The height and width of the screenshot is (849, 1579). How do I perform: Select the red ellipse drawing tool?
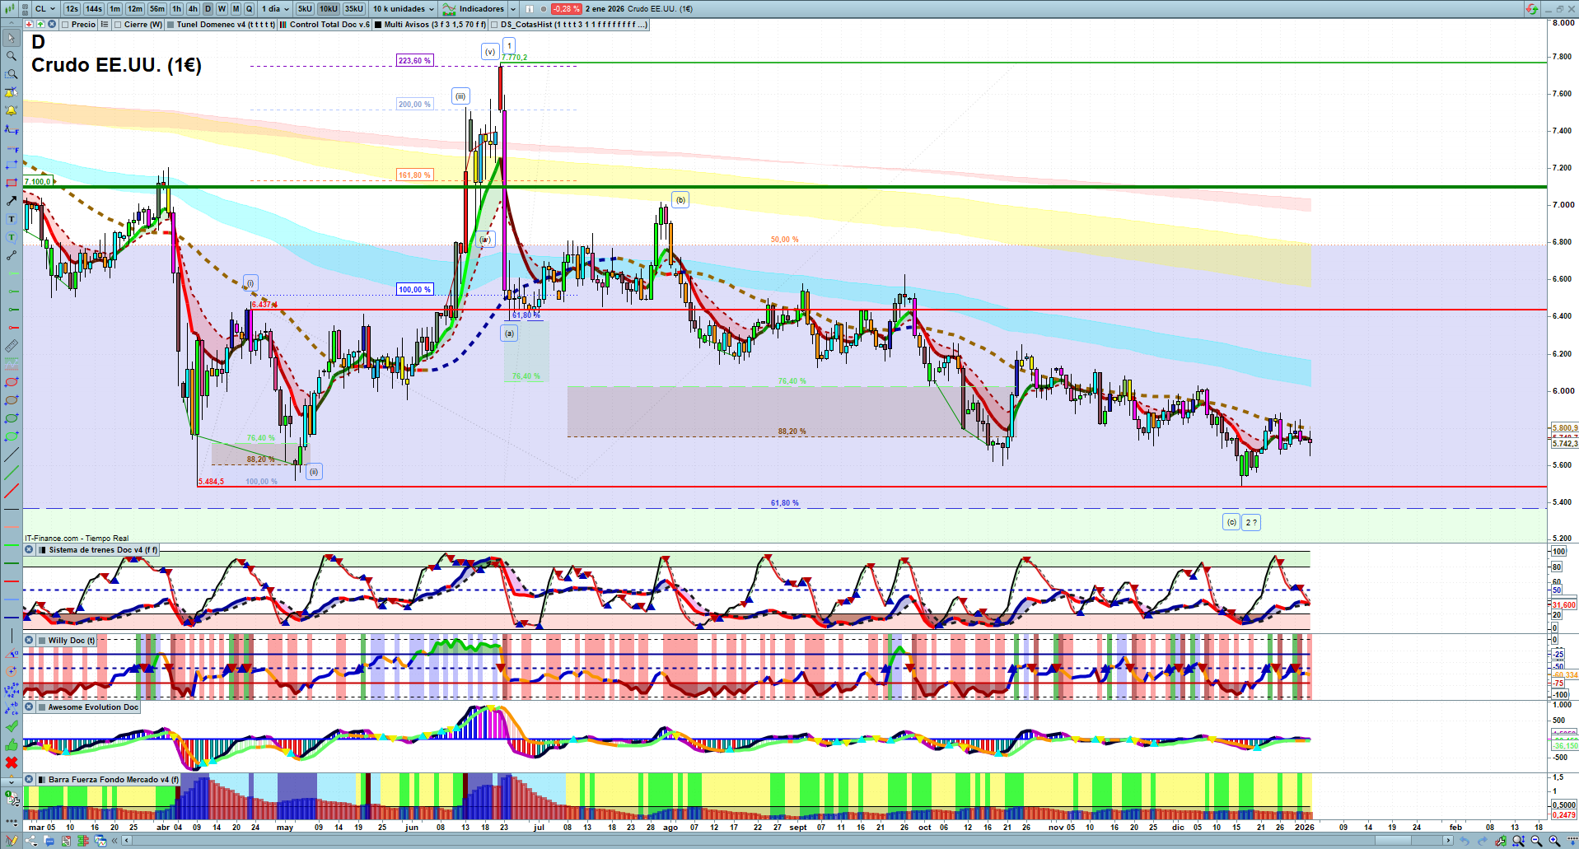click(12, 382)
